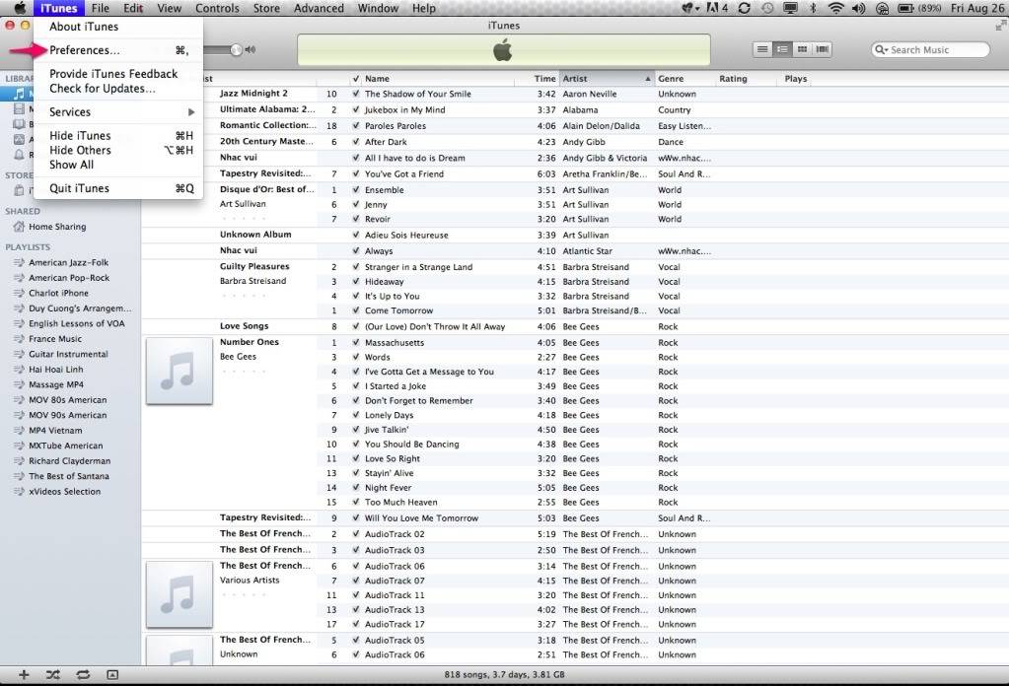Click the add playlist plus icon
1009x686 pixels.
[24, 674]
